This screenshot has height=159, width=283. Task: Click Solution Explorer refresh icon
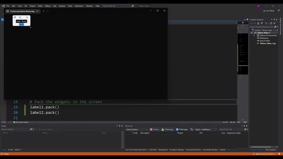click(271, 23)
